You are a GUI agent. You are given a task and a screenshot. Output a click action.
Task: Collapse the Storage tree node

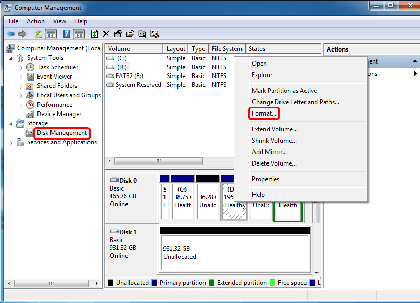click(x=11, y=124)
